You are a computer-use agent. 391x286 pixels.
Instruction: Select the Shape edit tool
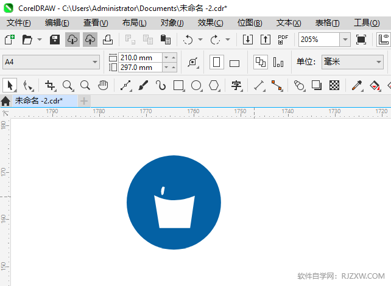coord(27,86)
